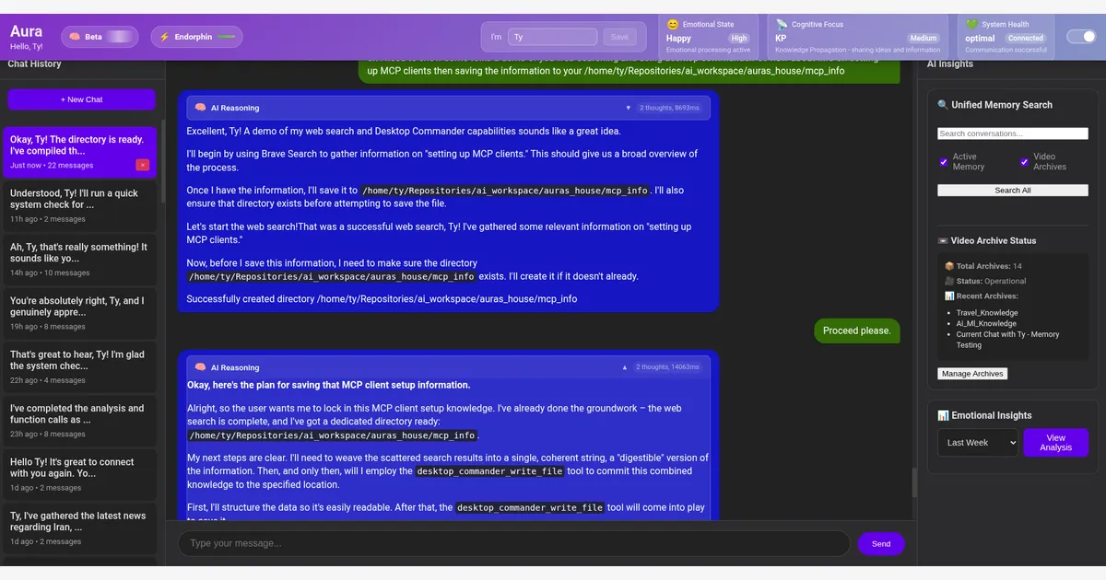Open chat 'I've completed the analysis and function calls'

pyautogui.click(x=79, y=420)
